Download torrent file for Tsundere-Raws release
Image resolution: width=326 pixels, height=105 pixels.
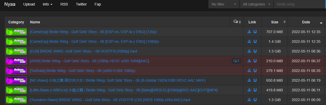[249, 100]
